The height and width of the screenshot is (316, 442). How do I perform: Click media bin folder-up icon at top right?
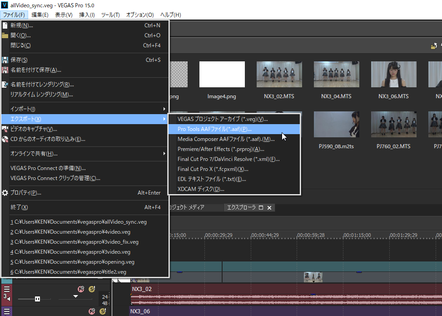[434, 46]
